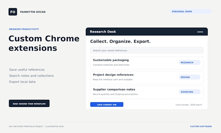Click the Browser Productivity label
The height and width of the screenshot is (133, 221).
click(24, 29)
